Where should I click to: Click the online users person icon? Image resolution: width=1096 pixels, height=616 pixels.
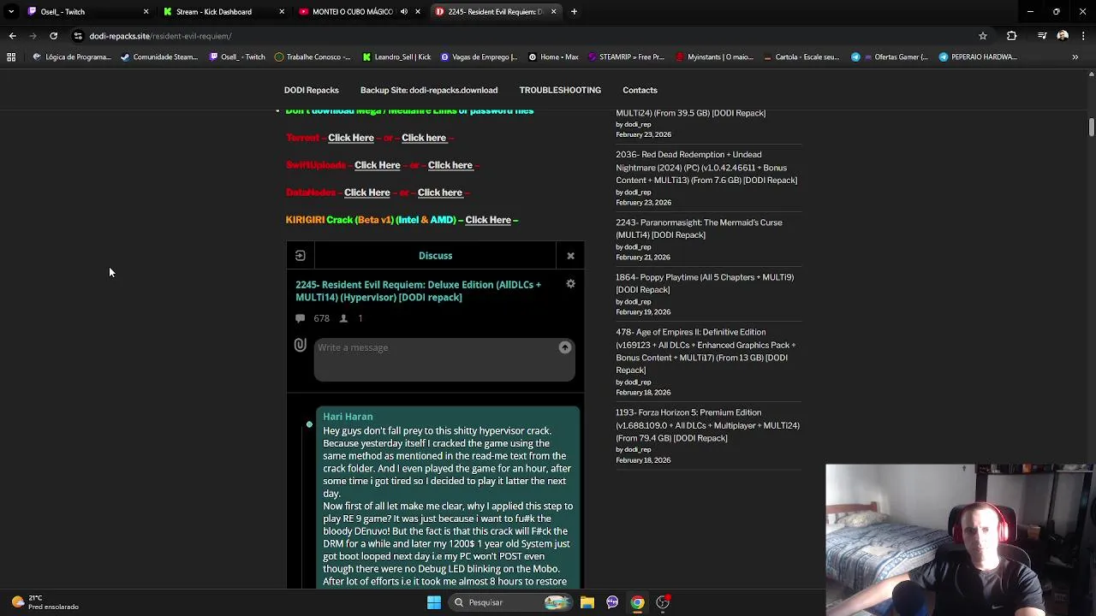point(343,318)
